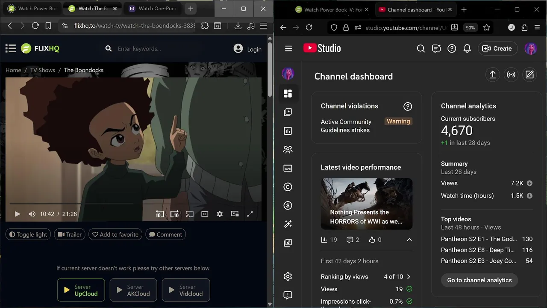Image resolution: width=547 pixels, height=308 pixels.
Task: Open Analytics in Studio sidebar
Action: click(x=288, y=131)
